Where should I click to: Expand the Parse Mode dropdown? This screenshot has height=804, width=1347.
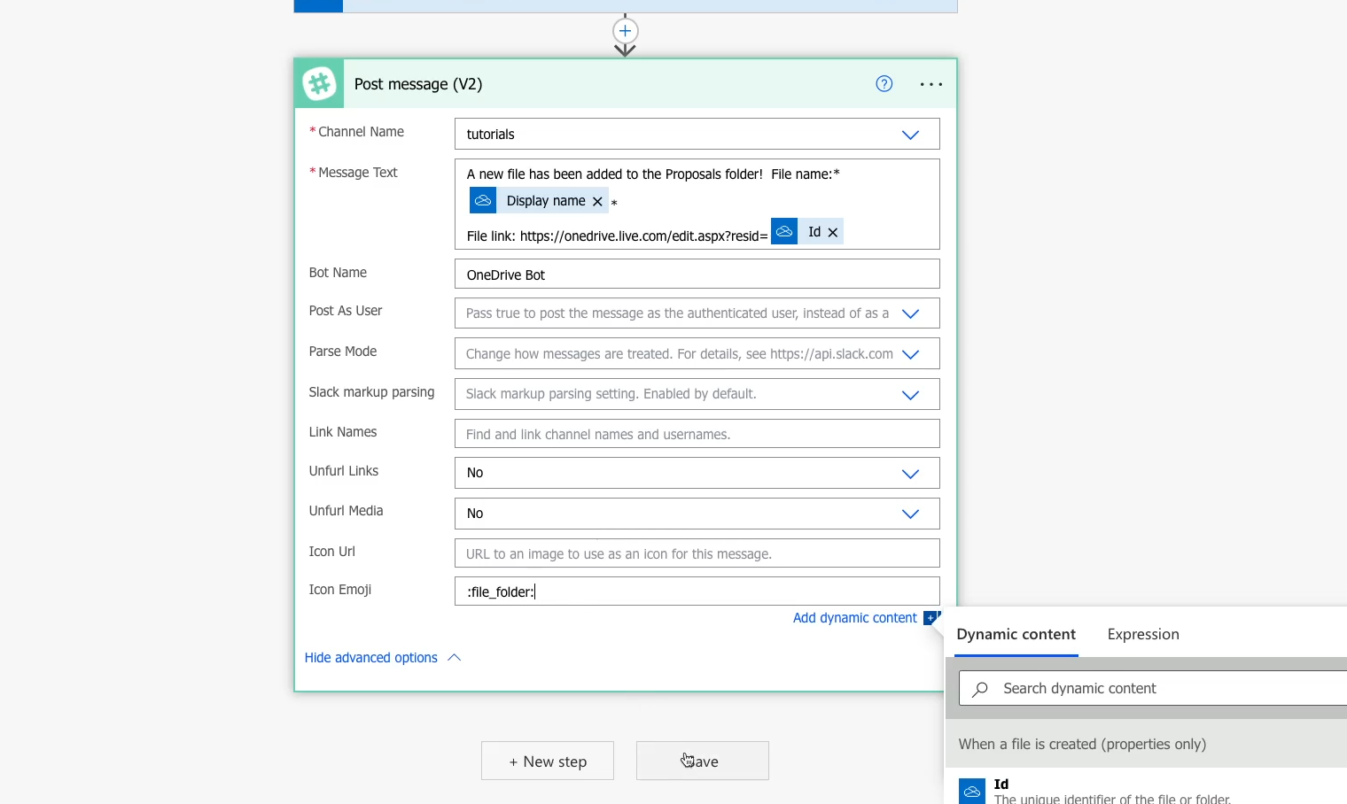tap(910, 354)
